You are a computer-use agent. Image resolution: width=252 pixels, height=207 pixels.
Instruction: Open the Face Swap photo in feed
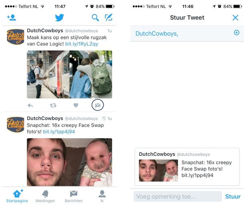70,162
